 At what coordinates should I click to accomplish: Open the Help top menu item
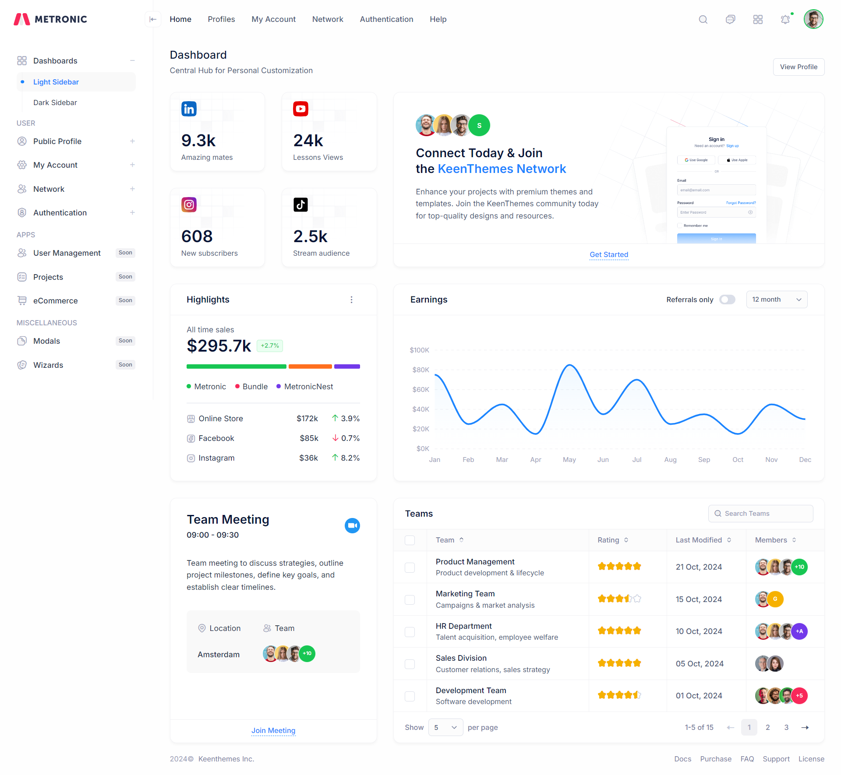(438, 19)
